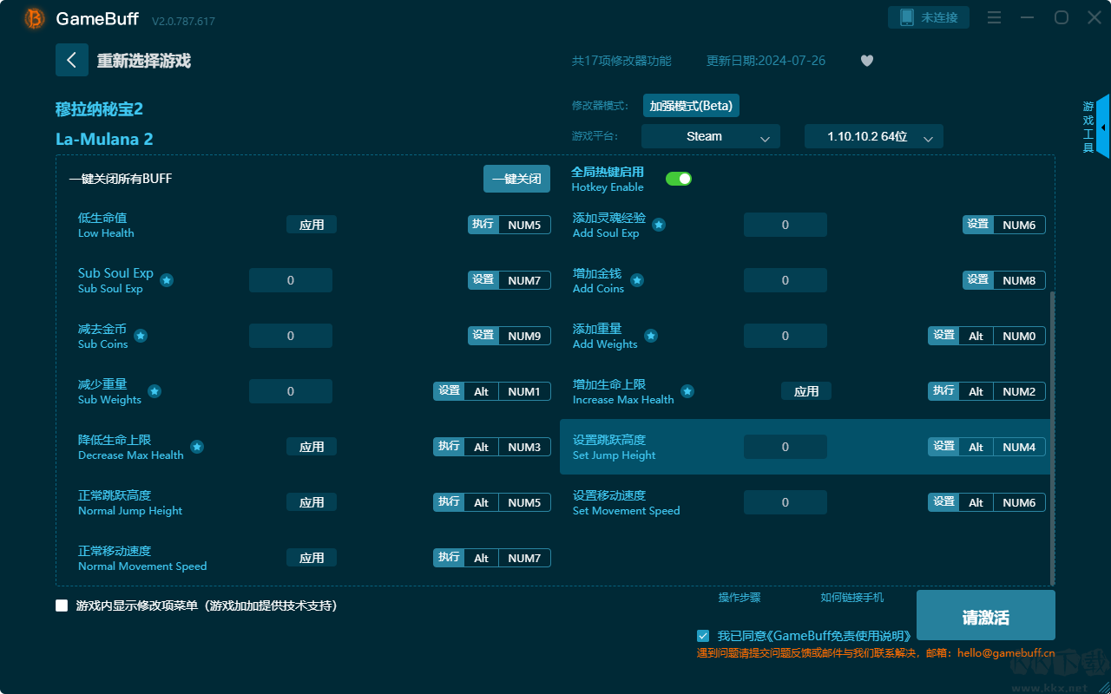Viewport: 1111px width, 694px height.
Task: Click the star icon beside Add Soul Exp
Action: click(x=659, y=225)
